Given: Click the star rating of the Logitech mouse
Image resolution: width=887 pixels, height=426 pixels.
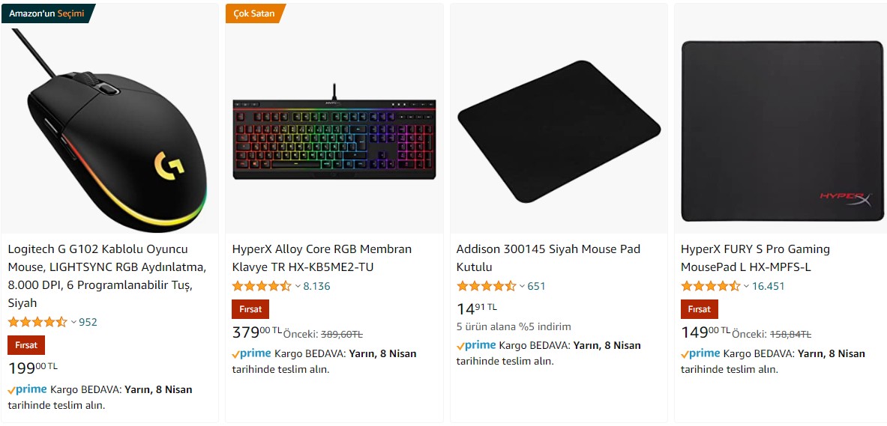Looking at the screenshot, I should [x=37, y=322].
